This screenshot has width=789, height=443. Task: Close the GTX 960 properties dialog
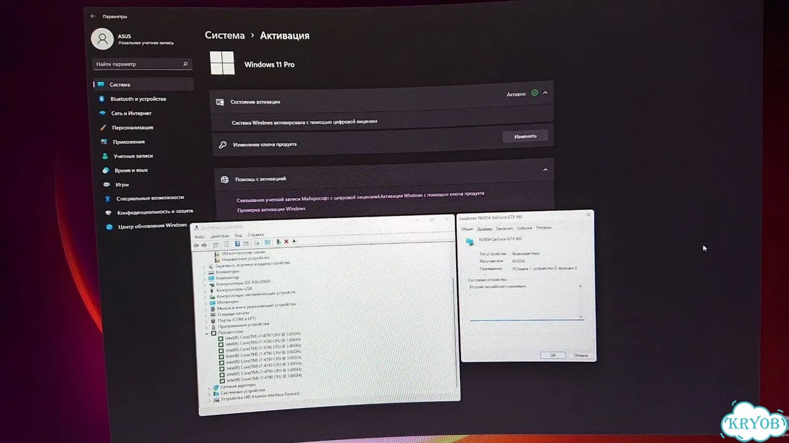coord(588,215)
